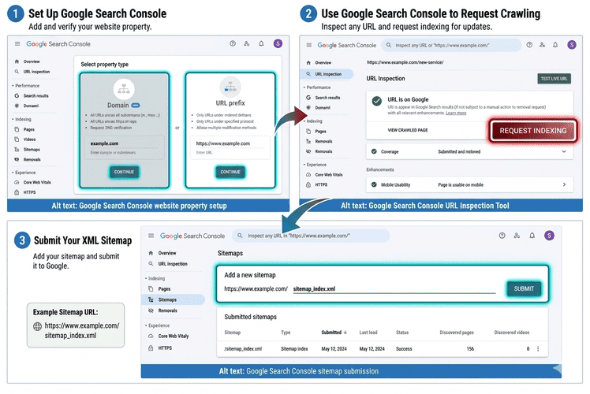
Task: Open Overview in the step 3 sidebar
Action: 167,254
